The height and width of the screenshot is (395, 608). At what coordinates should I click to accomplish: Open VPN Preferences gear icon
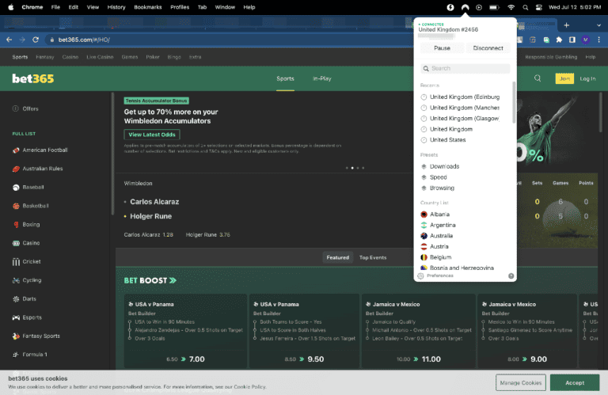point(420,275)
